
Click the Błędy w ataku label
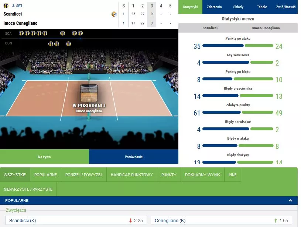coord(238,138)
